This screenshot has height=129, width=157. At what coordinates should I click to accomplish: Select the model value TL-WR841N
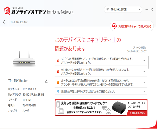[x=29, y=105]
